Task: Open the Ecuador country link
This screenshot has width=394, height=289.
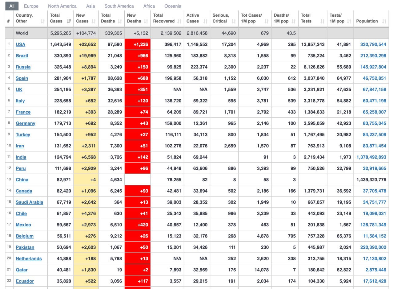Action: 25,281
